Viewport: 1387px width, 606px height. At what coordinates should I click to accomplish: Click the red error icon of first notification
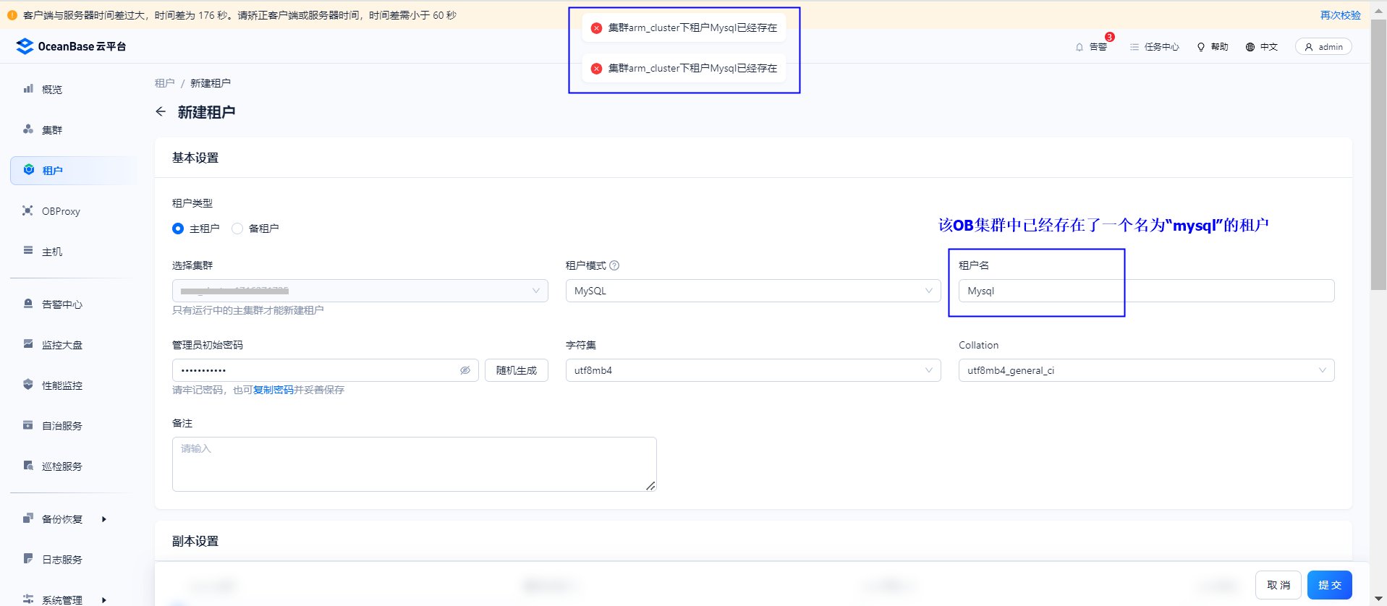596,28
